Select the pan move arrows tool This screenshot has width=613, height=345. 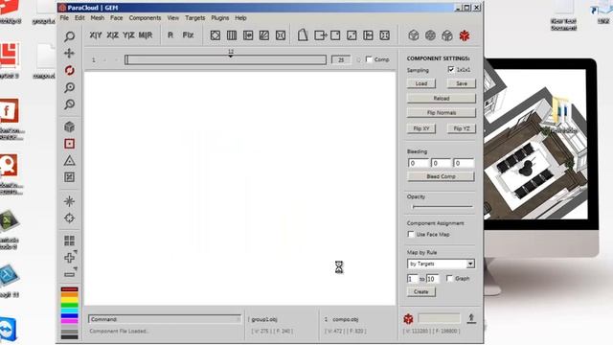pyautogui.click(x=70, y=54)
